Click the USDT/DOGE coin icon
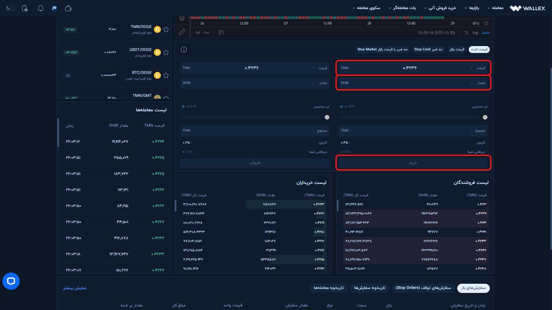The width and height of the screenshot is (552, 310). [x=157, y=52]
